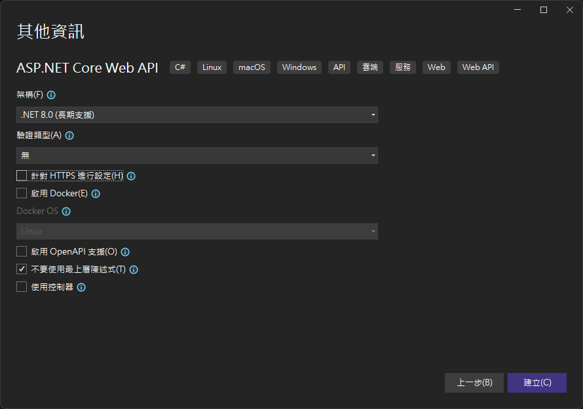
Task: Click the info icon beside 啟用 Docker
Action: (x=96, y=194)
